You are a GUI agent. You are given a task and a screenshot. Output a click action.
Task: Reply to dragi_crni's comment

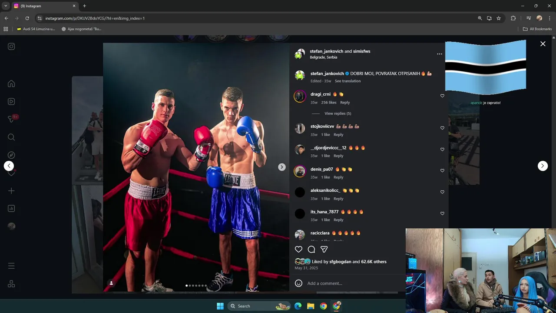point(345,103)
